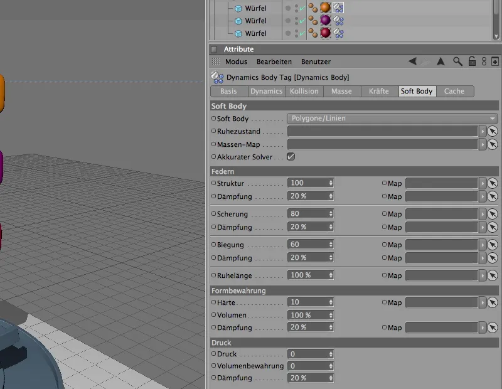The image size is (502, 389).
Task: Click the dotted grip icon beside Modus
Action: (x=216, y=61)
